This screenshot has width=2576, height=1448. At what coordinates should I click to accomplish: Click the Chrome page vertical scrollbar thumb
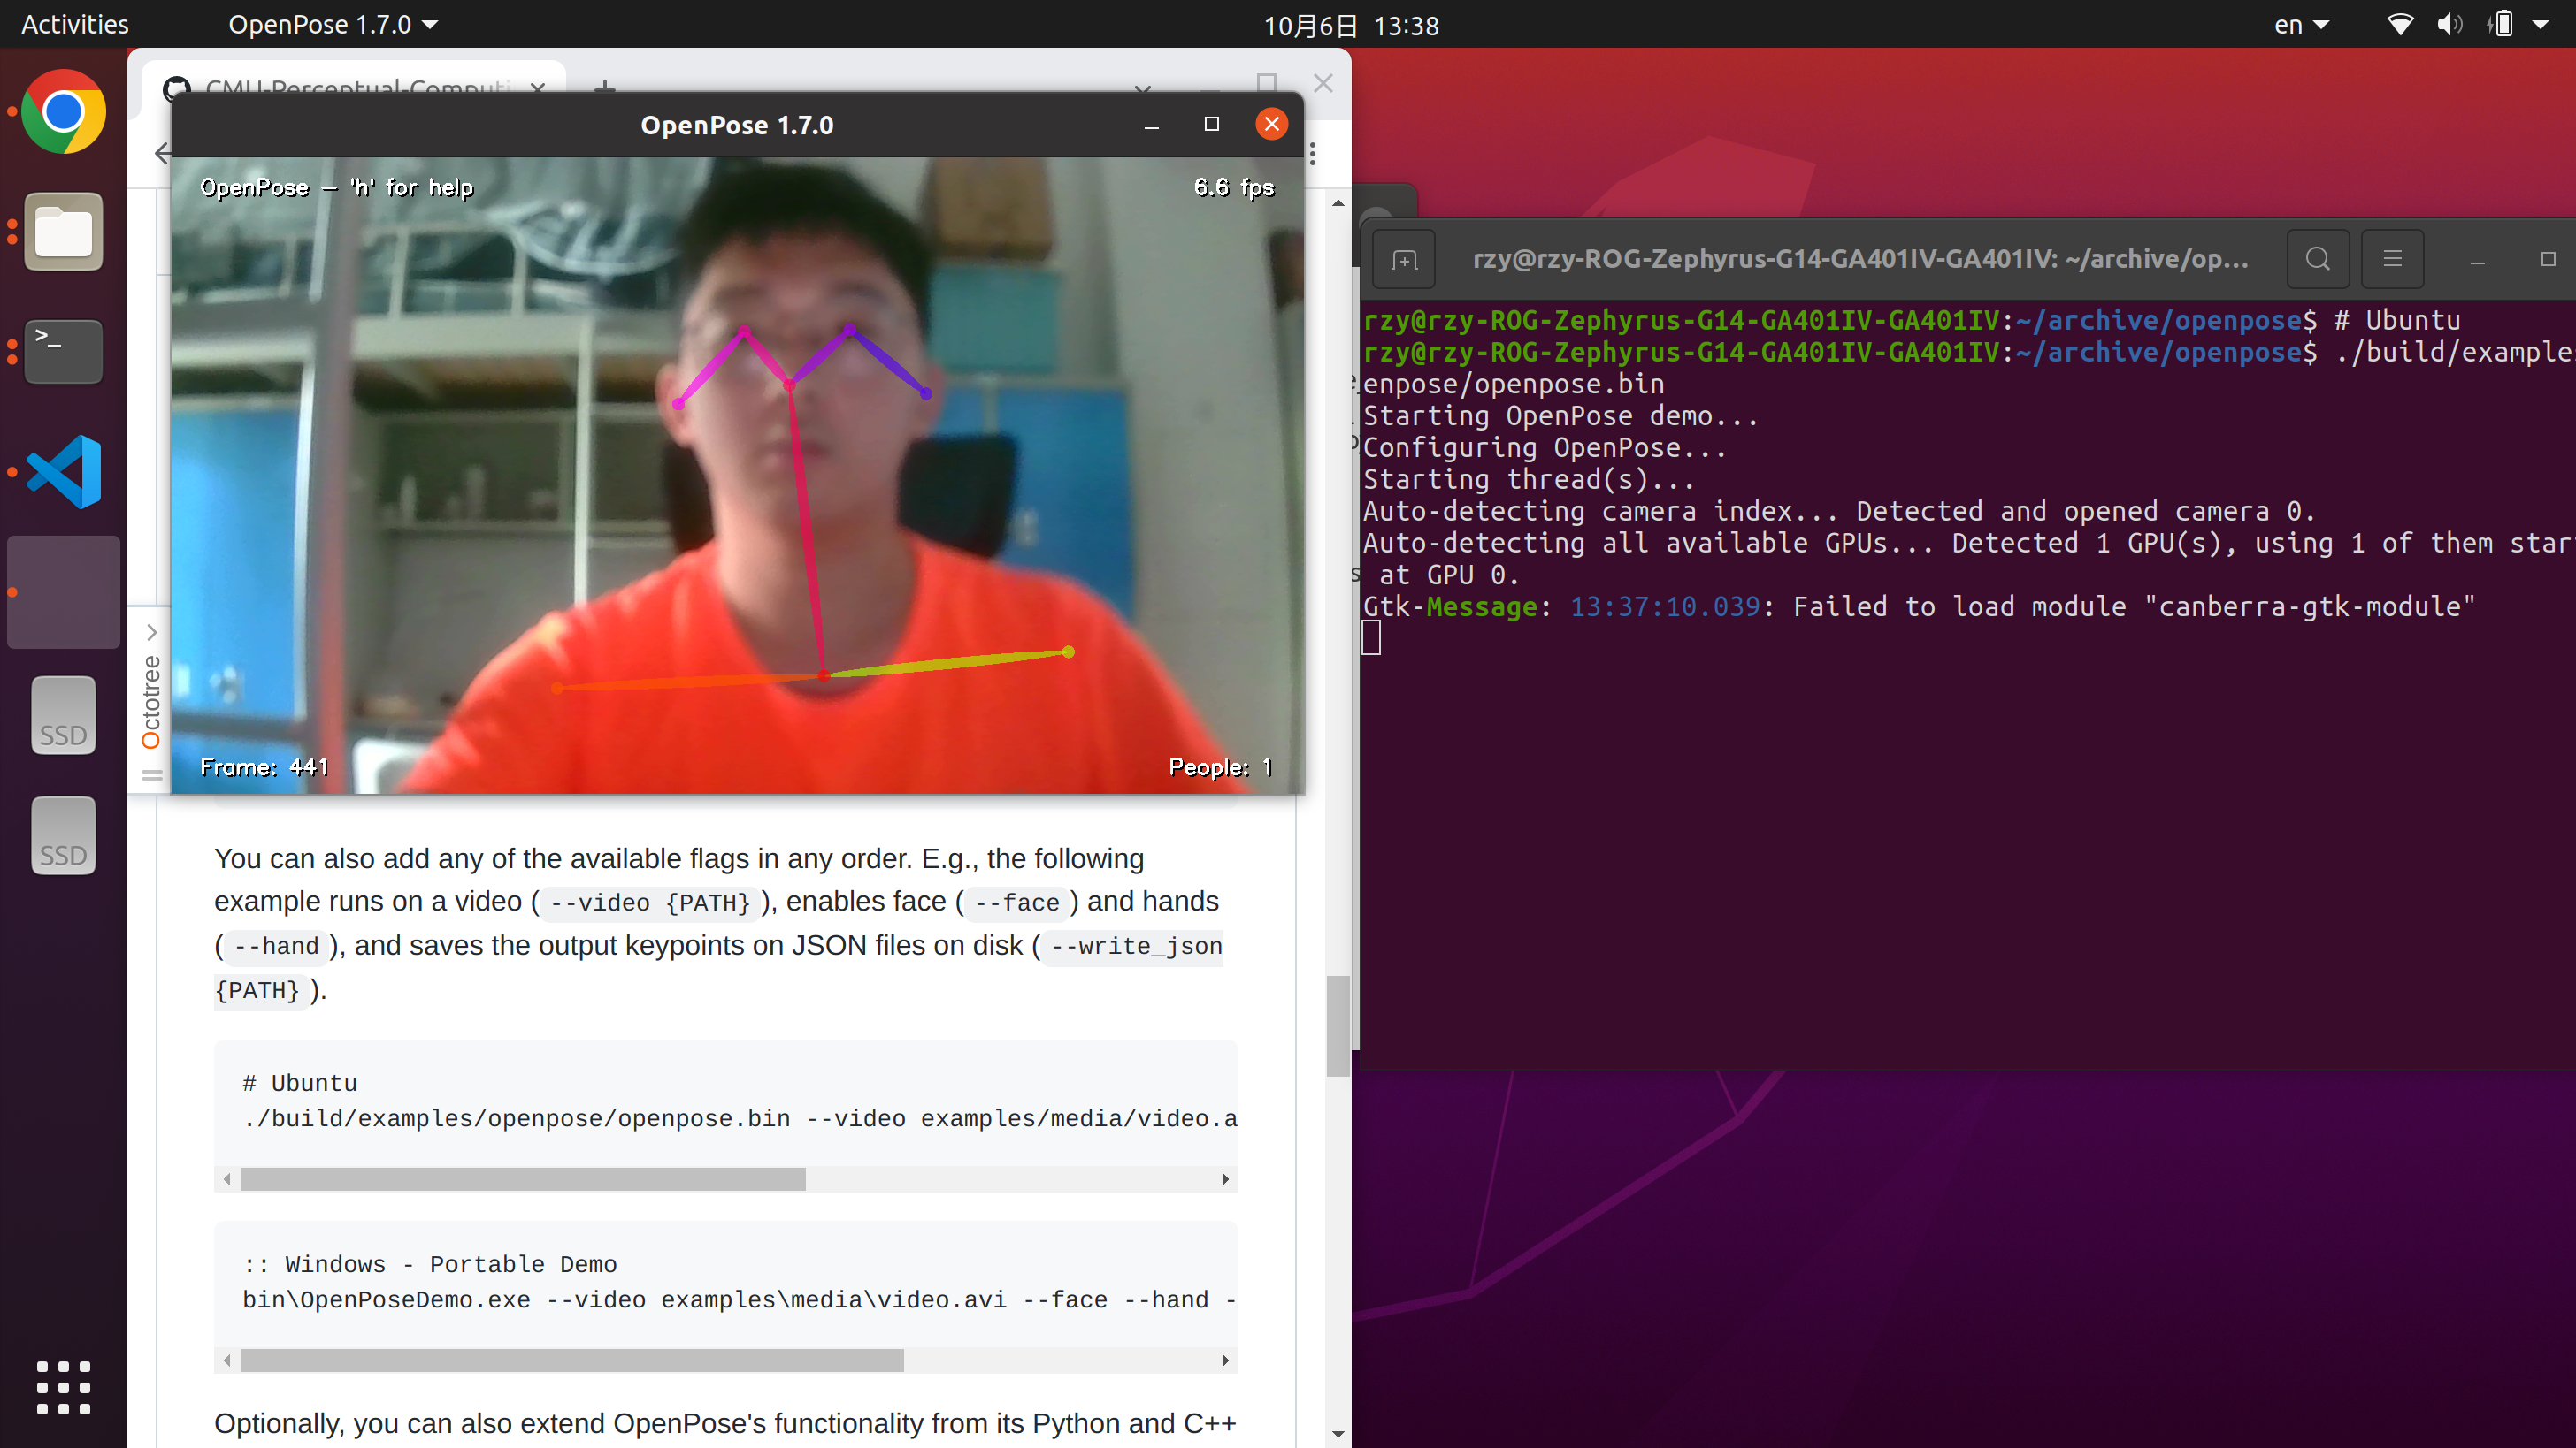tap(1338, 1026)
